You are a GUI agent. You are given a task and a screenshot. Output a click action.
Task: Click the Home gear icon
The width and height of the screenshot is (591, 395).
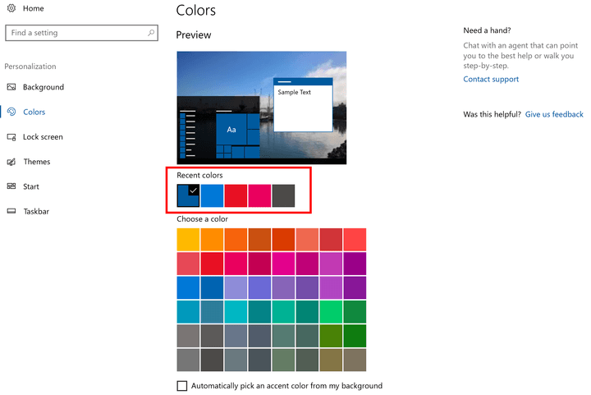pyautogui.click(x=11, y=8)
